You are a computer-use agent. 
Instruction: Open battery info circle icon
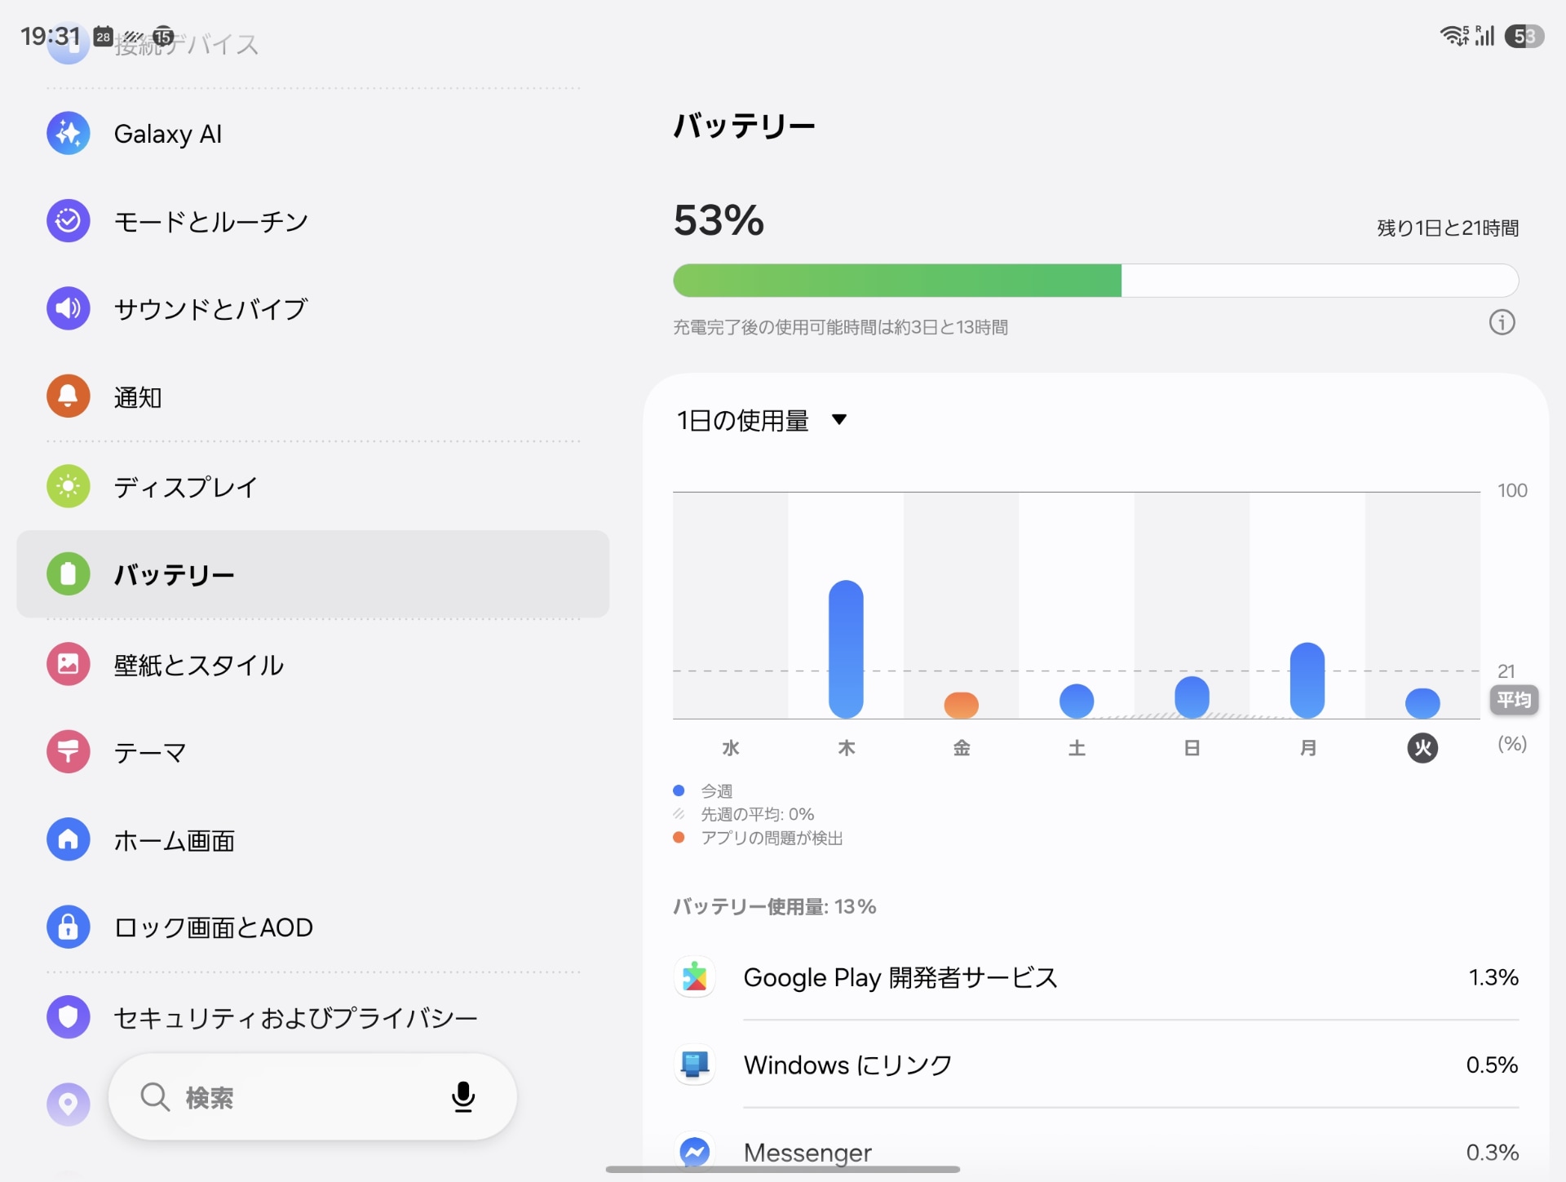point(1502,323)
